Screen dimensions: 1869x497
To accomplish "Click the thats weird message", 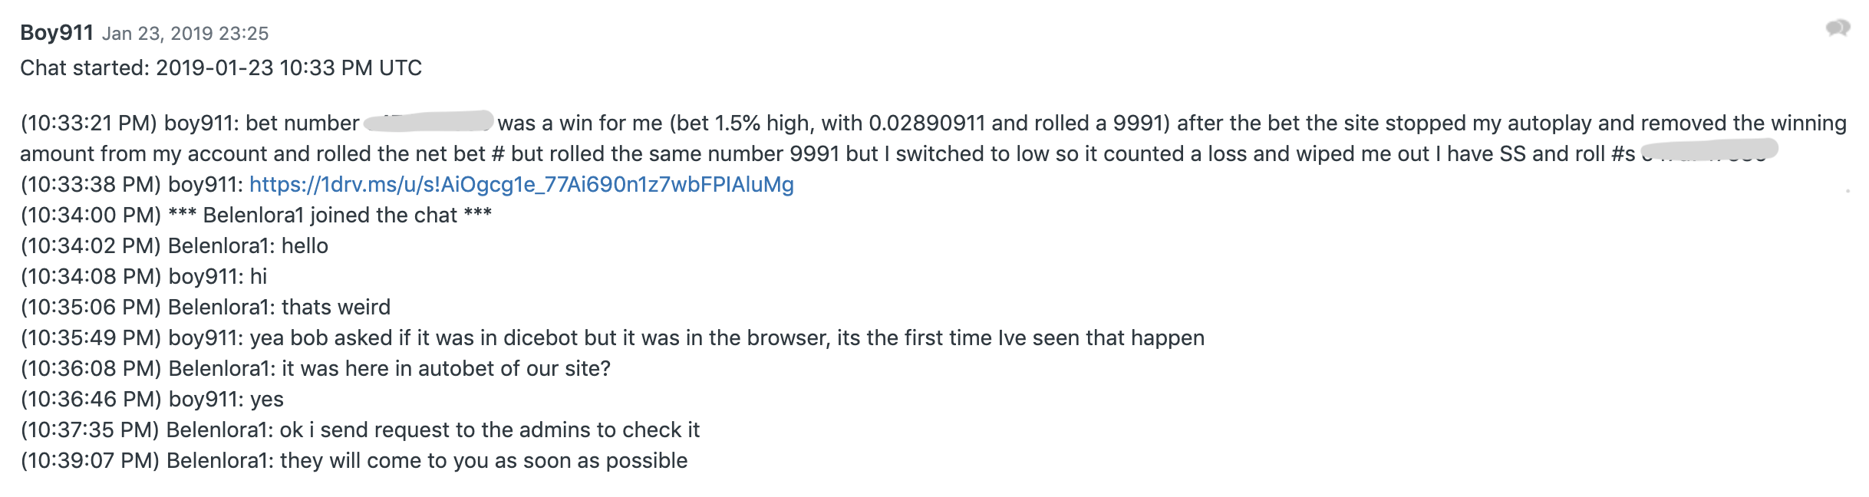I will pyautogui.click(x=206, y=308).
